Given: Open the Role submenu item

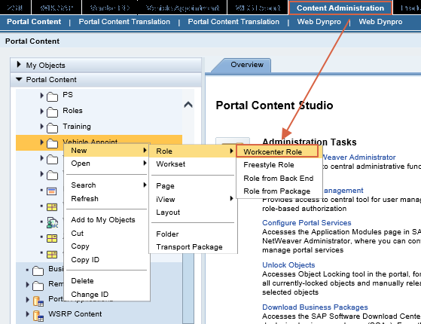Looking at the screenshot, I should pos(193,151).
